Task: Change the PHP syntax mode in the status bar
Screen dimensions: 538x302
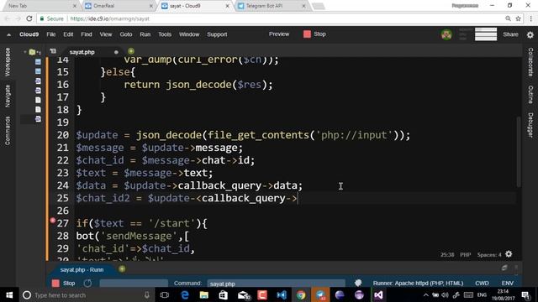Action: click(465, 255)
